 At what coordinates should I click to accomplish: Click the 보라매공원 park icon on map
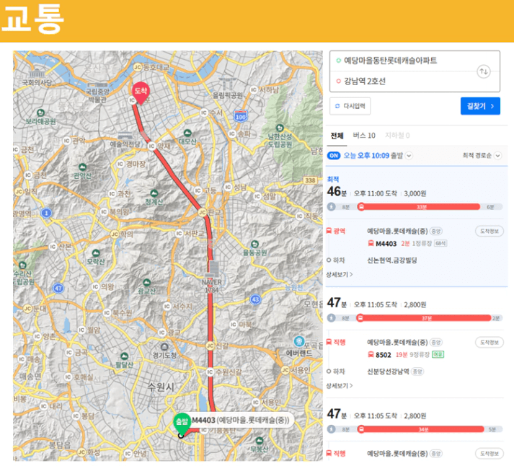40,113
